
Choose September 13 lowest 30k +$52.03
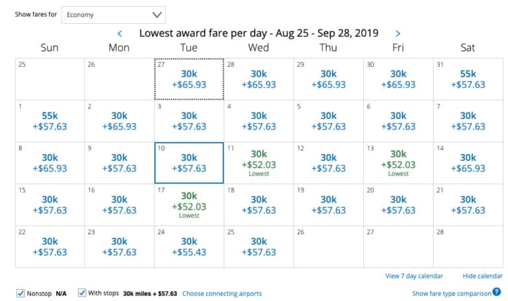coord(398,163)
